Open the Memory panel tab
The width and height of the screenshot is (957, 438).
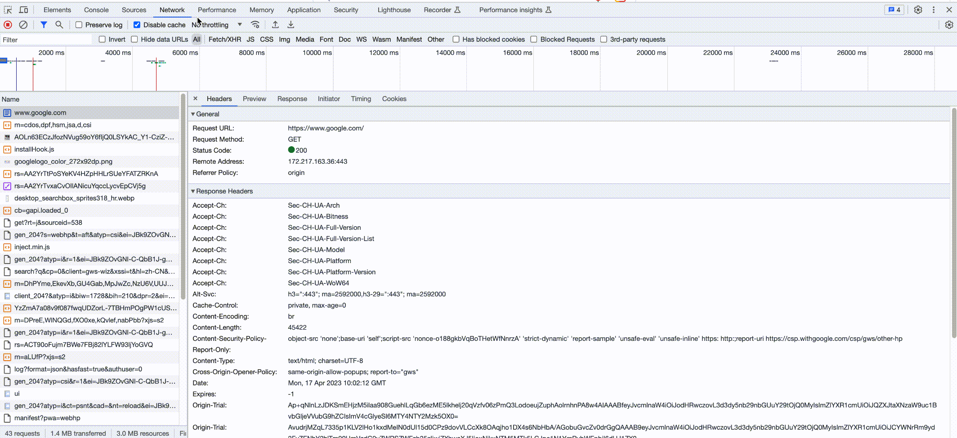(262, 10)
